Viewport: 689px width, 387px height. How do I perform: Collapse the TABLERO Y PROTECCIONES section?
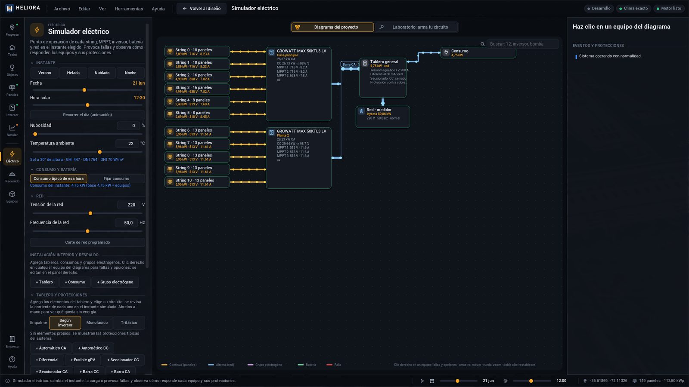click(32, 295)
